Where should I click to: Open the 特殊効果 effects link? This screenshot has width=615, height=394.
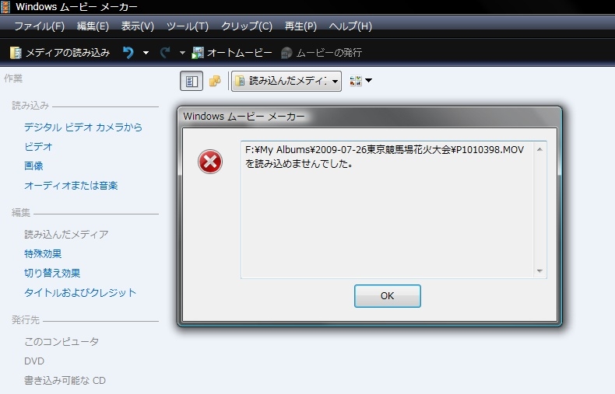point(43,254)
